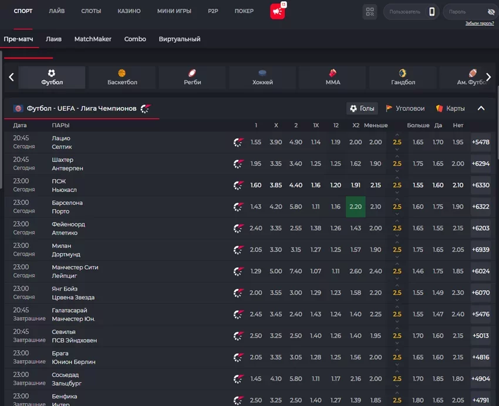Open match stats icon for Фейеноорд – Атлетико
The width and height of the screenshot is (499, 406).
pos(238,228)
